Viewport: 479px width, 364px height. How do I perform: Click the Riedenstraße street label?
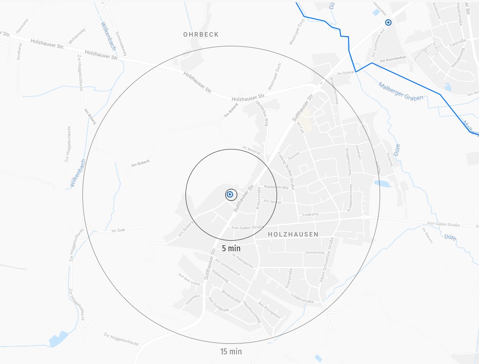click(x=277, y=187)
